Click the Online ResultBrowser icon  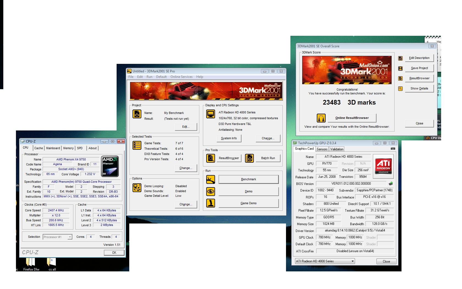321,118
